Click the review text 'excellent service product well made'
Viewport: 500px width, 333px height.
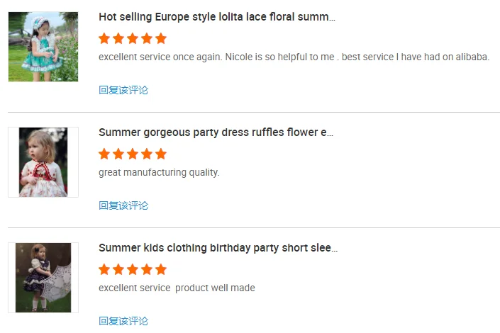[x=177, y=288]
